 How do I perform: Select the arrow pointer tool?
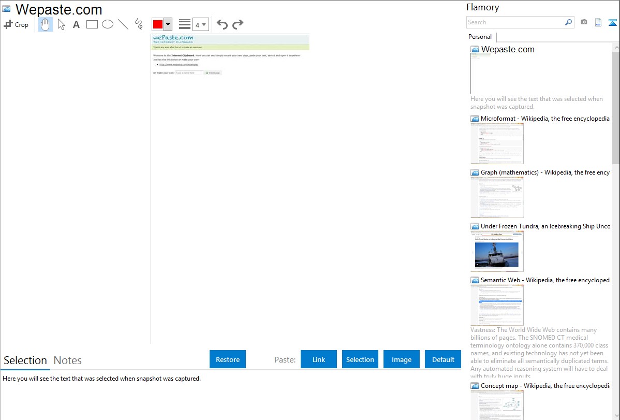pos(61,24)
